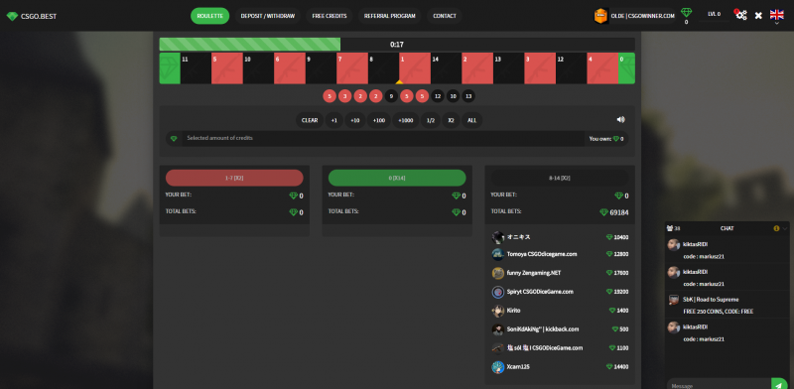This screenshot has height=389, width=794.
Task: Go to the Referral Program page
Action: [389, 16]
